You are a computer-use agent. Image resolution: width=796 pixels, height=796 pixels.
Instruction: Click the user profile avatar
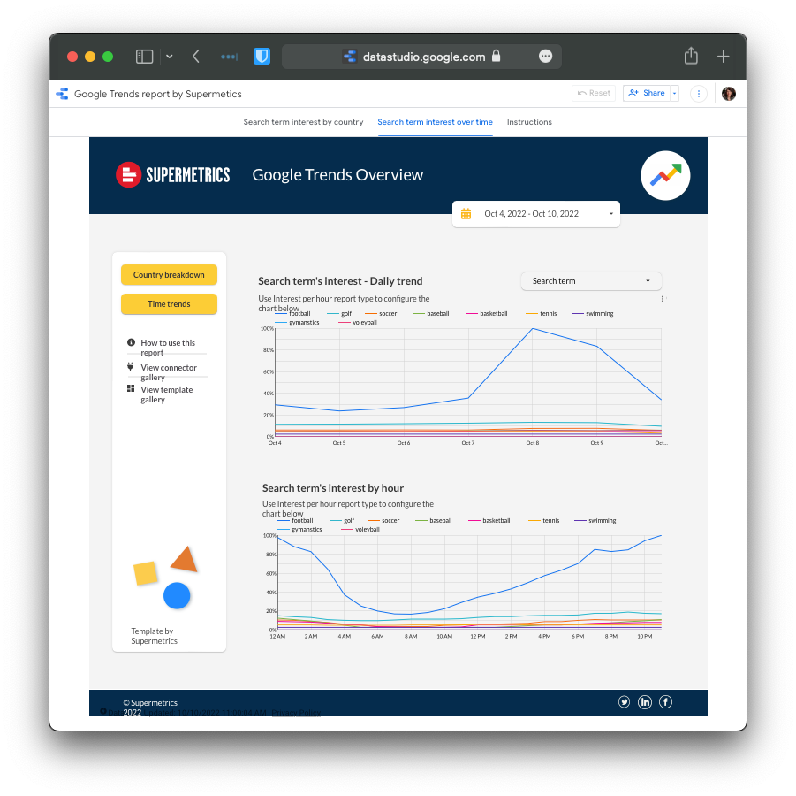pyautogui.click(x=729, y=94)
